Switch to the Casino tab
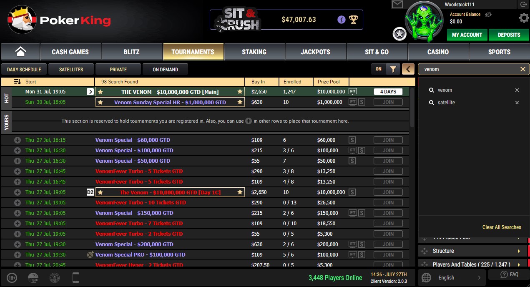530x287 pixels. [438, 52]
